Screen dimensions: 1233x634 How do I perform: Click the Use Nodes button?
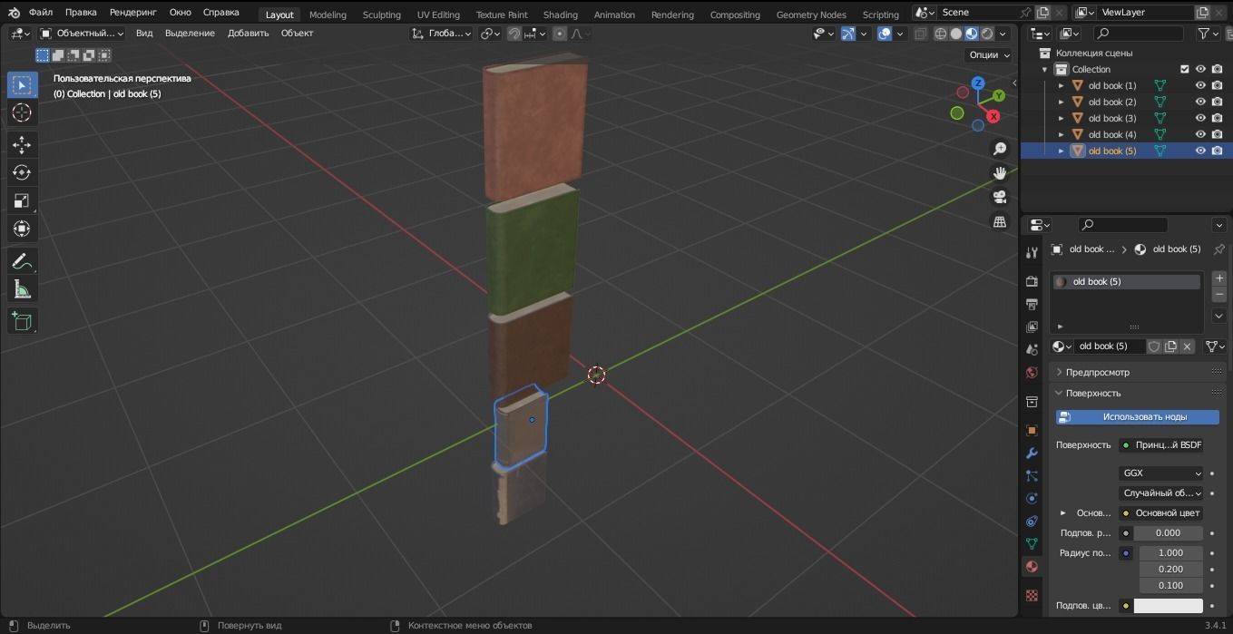[x=1137, y=417]
